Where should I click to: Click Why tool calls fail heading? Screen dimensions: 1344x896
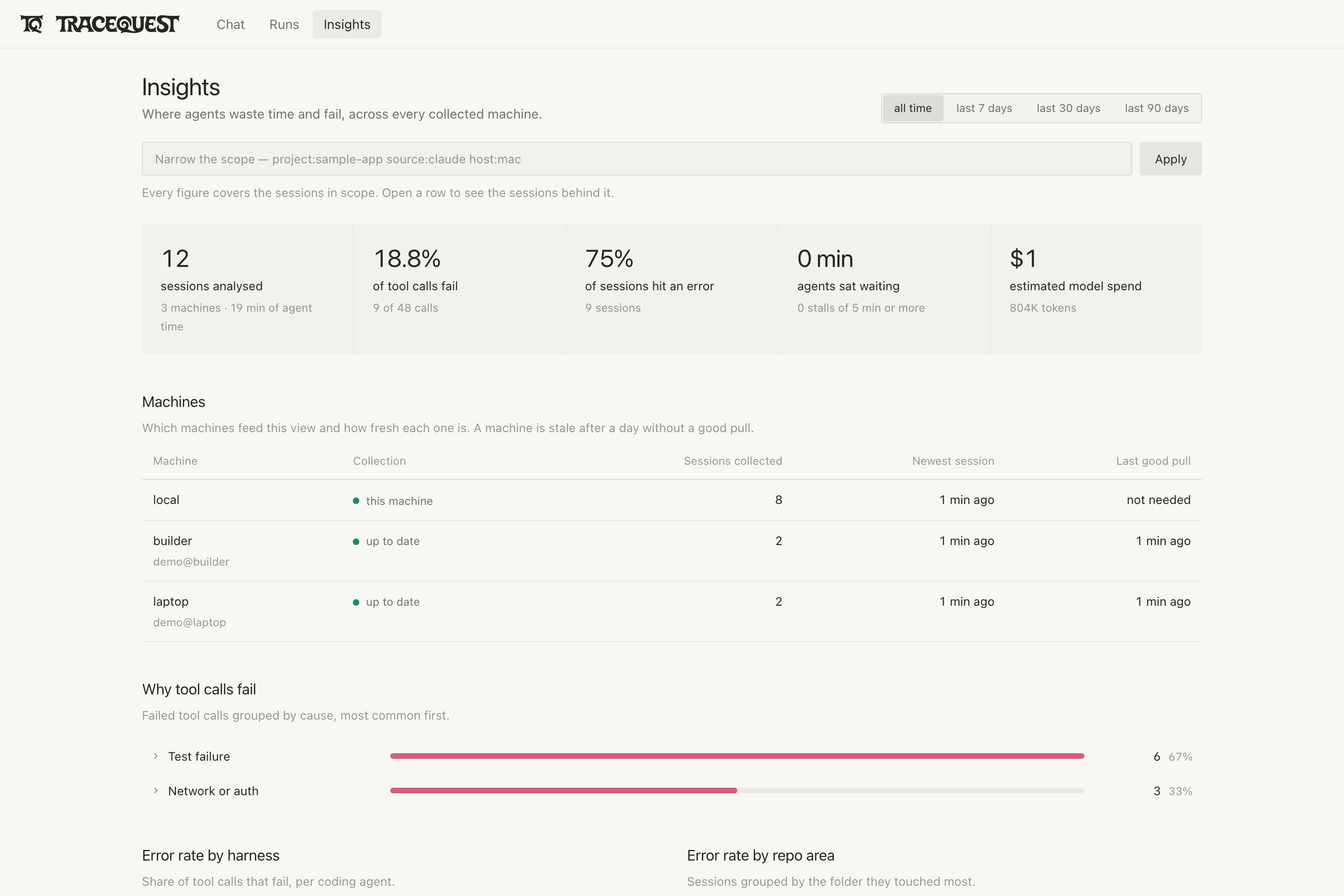click(199, 689)
